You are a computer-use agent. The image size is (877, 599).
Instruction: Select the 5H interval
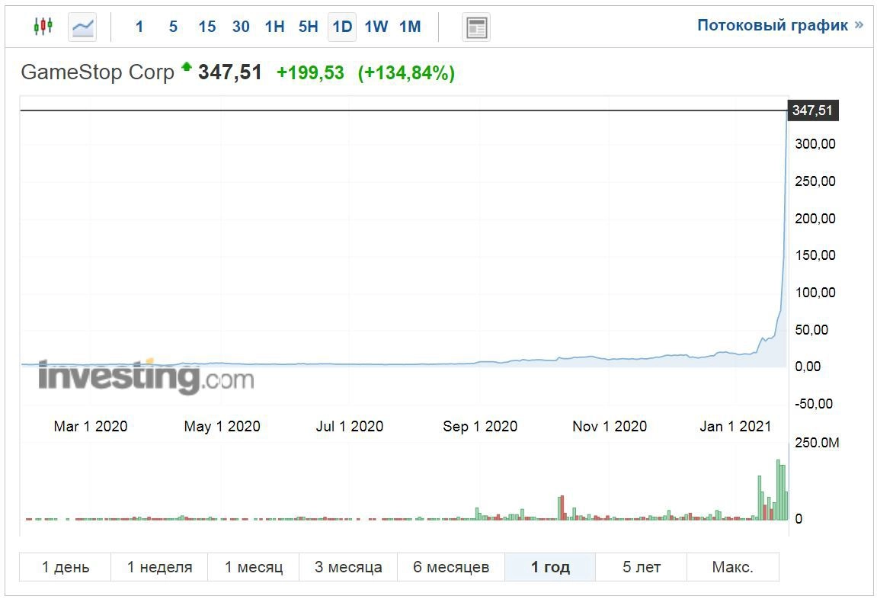(x=308, y=27)
